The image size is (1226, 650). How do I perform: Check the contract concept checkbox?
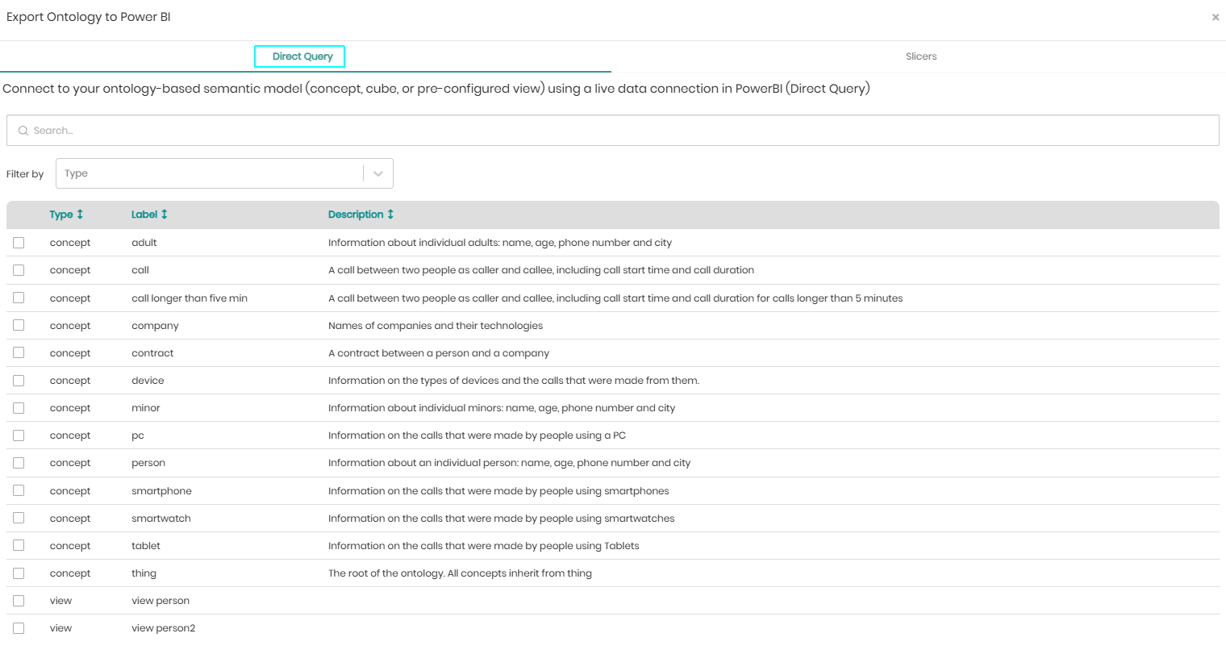tap(19, 352)
